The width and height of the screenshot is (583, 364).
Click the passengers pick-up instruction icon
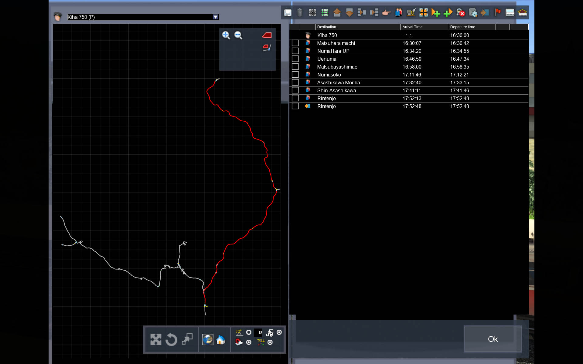coord(398,12)
